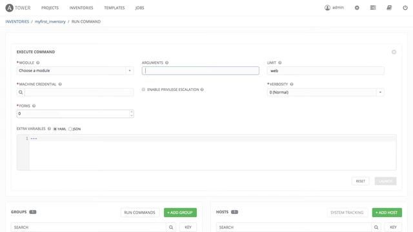Viewport: 413px width, 232px height.
Task: Click the Groups Key button
Action: [x=188, y=227]
